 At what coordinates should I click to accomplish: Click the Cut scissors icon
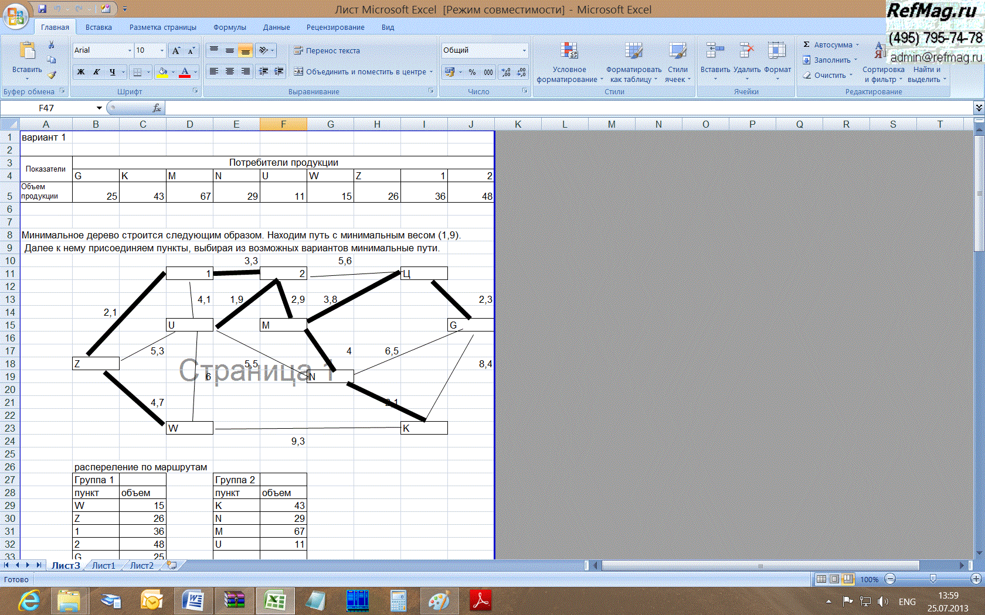click(x=52, y=45)
